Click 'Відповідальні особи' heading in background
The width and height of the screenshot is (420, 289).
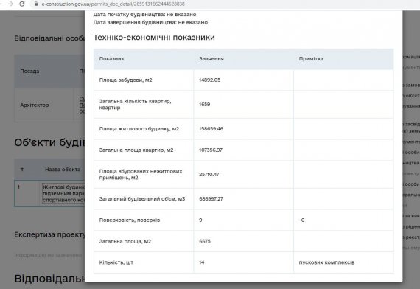pos(49,38)
